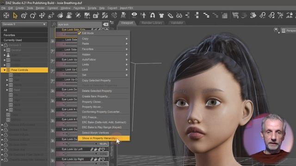Click the T-shirt clothing icon

161,15
